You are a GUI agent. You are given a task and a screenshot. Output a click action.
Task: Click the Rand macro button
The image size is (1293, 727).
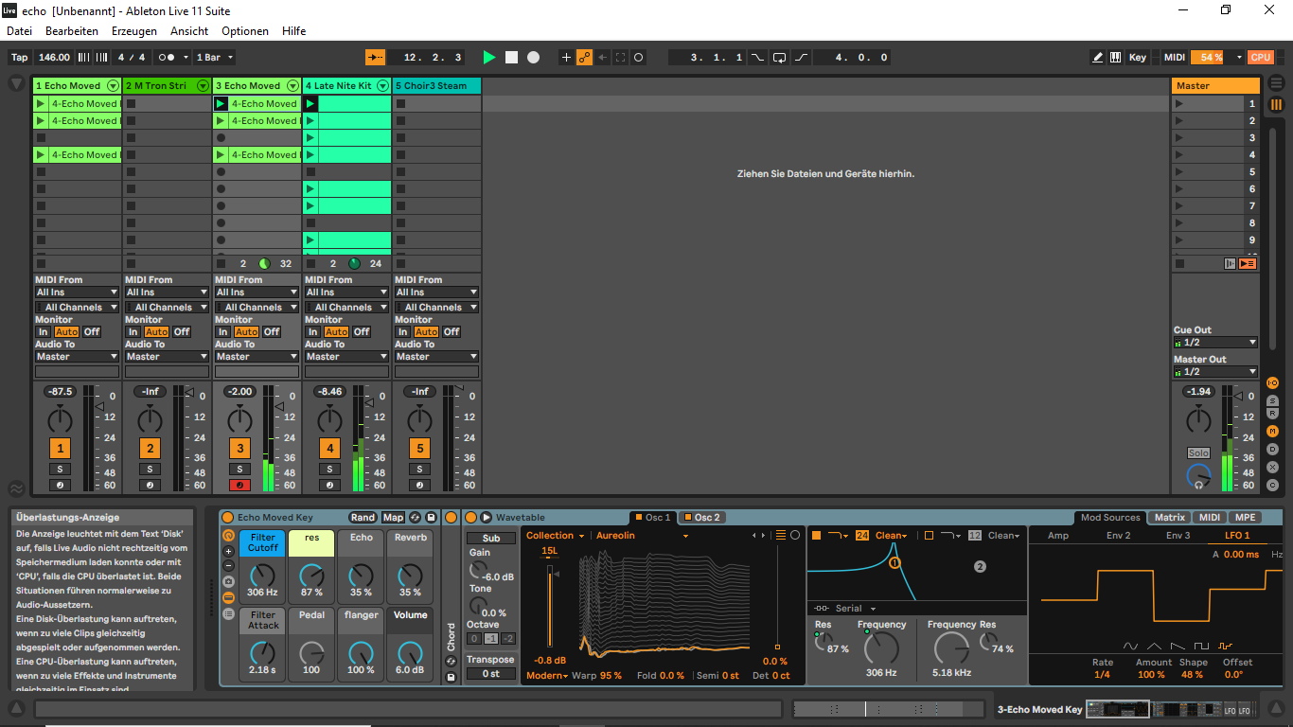click(363, 518)
